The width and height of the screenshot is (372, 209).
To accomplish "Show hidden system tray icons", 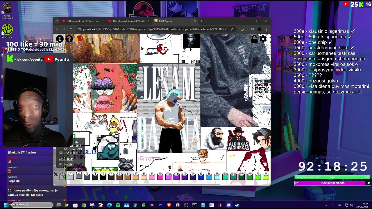I will (326, 205).
